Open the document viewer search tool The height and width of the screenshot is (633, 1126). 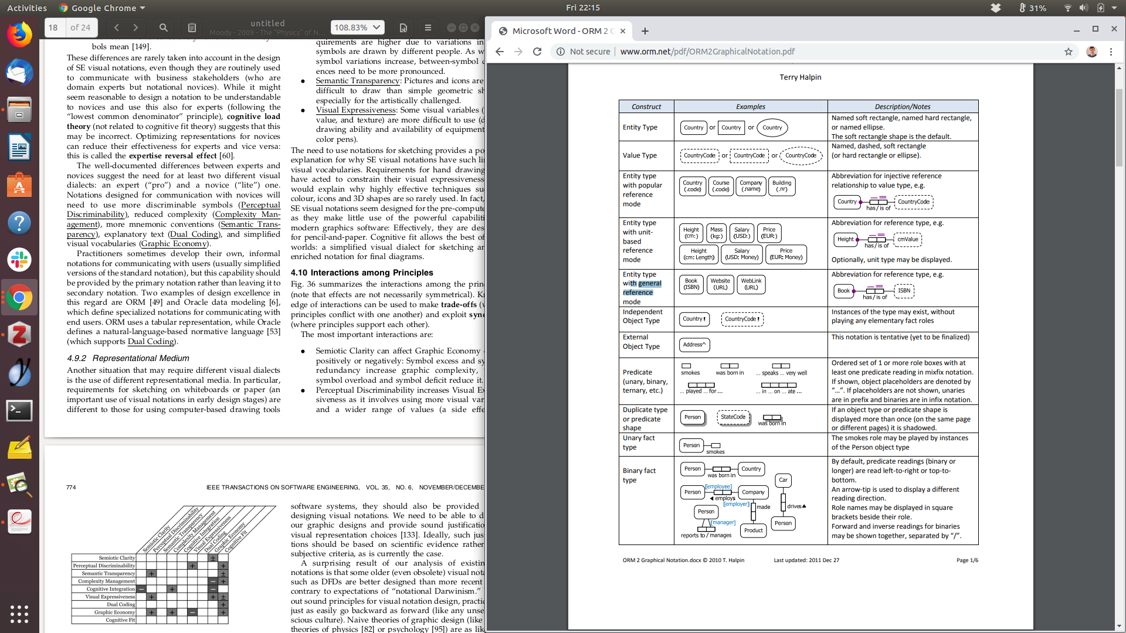tap(164, 28)
